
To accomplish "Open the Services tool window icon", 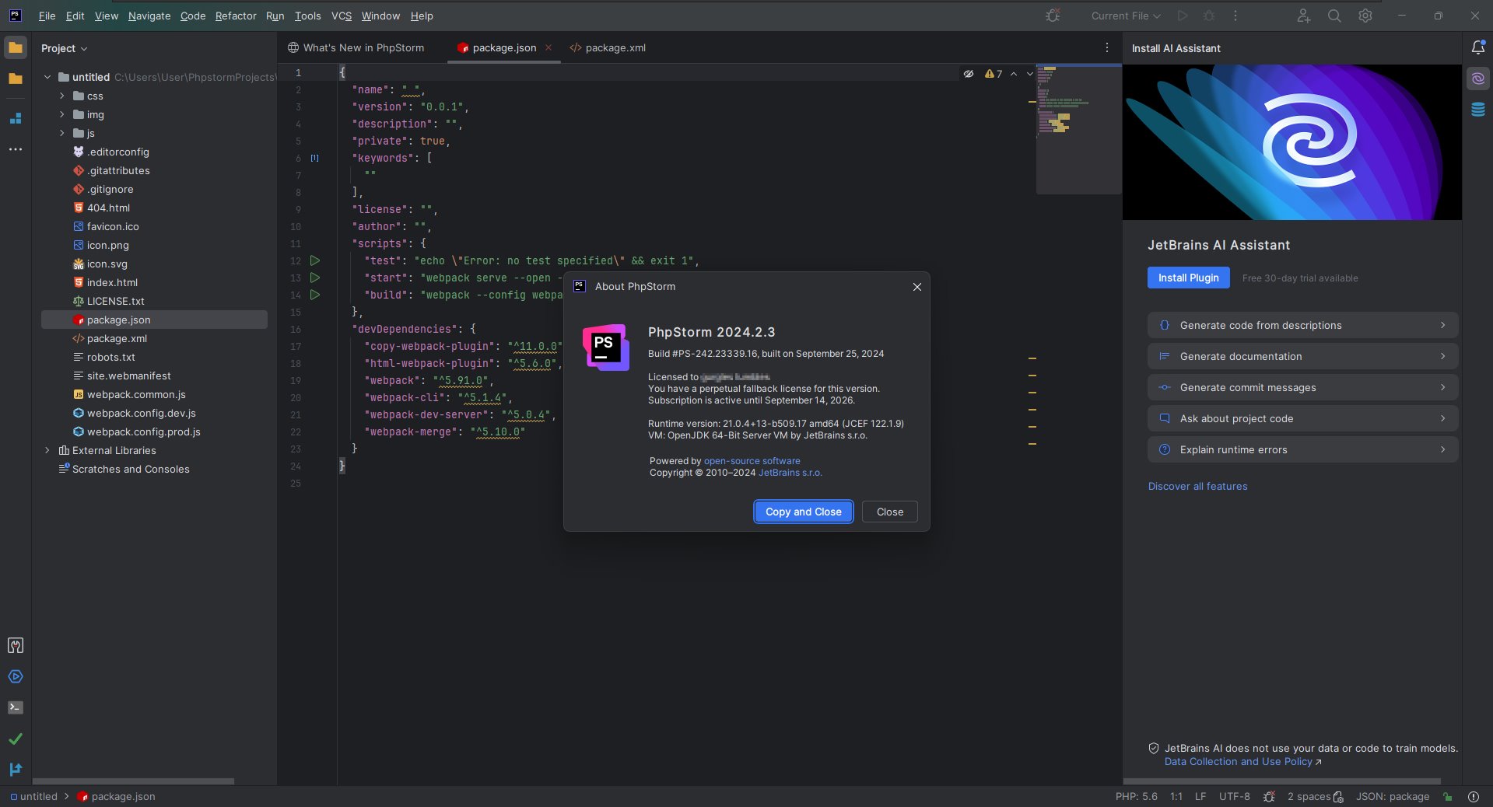I will coord(16,676).
